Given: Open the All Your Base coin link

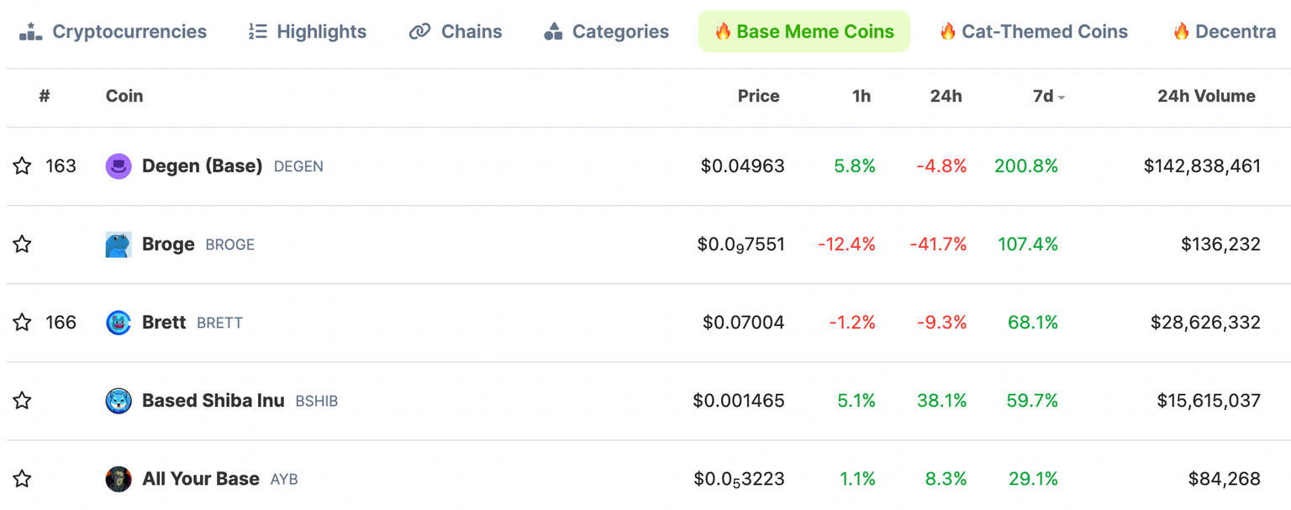Looking at the screenshot, I should click(200, 479).
